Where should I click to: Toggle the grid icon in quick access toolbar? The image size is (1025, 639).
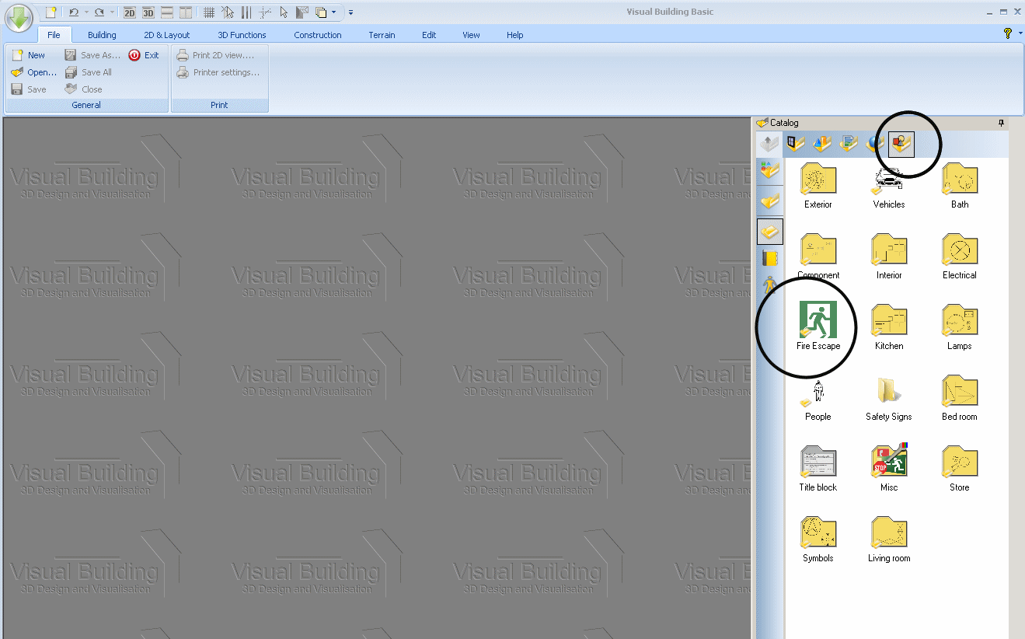[209, 12]
